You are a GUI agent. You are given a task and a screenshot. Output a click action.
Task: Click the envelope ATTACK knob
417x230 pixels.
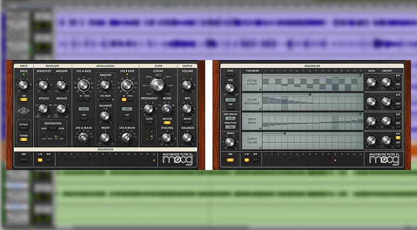coord(43,108)
